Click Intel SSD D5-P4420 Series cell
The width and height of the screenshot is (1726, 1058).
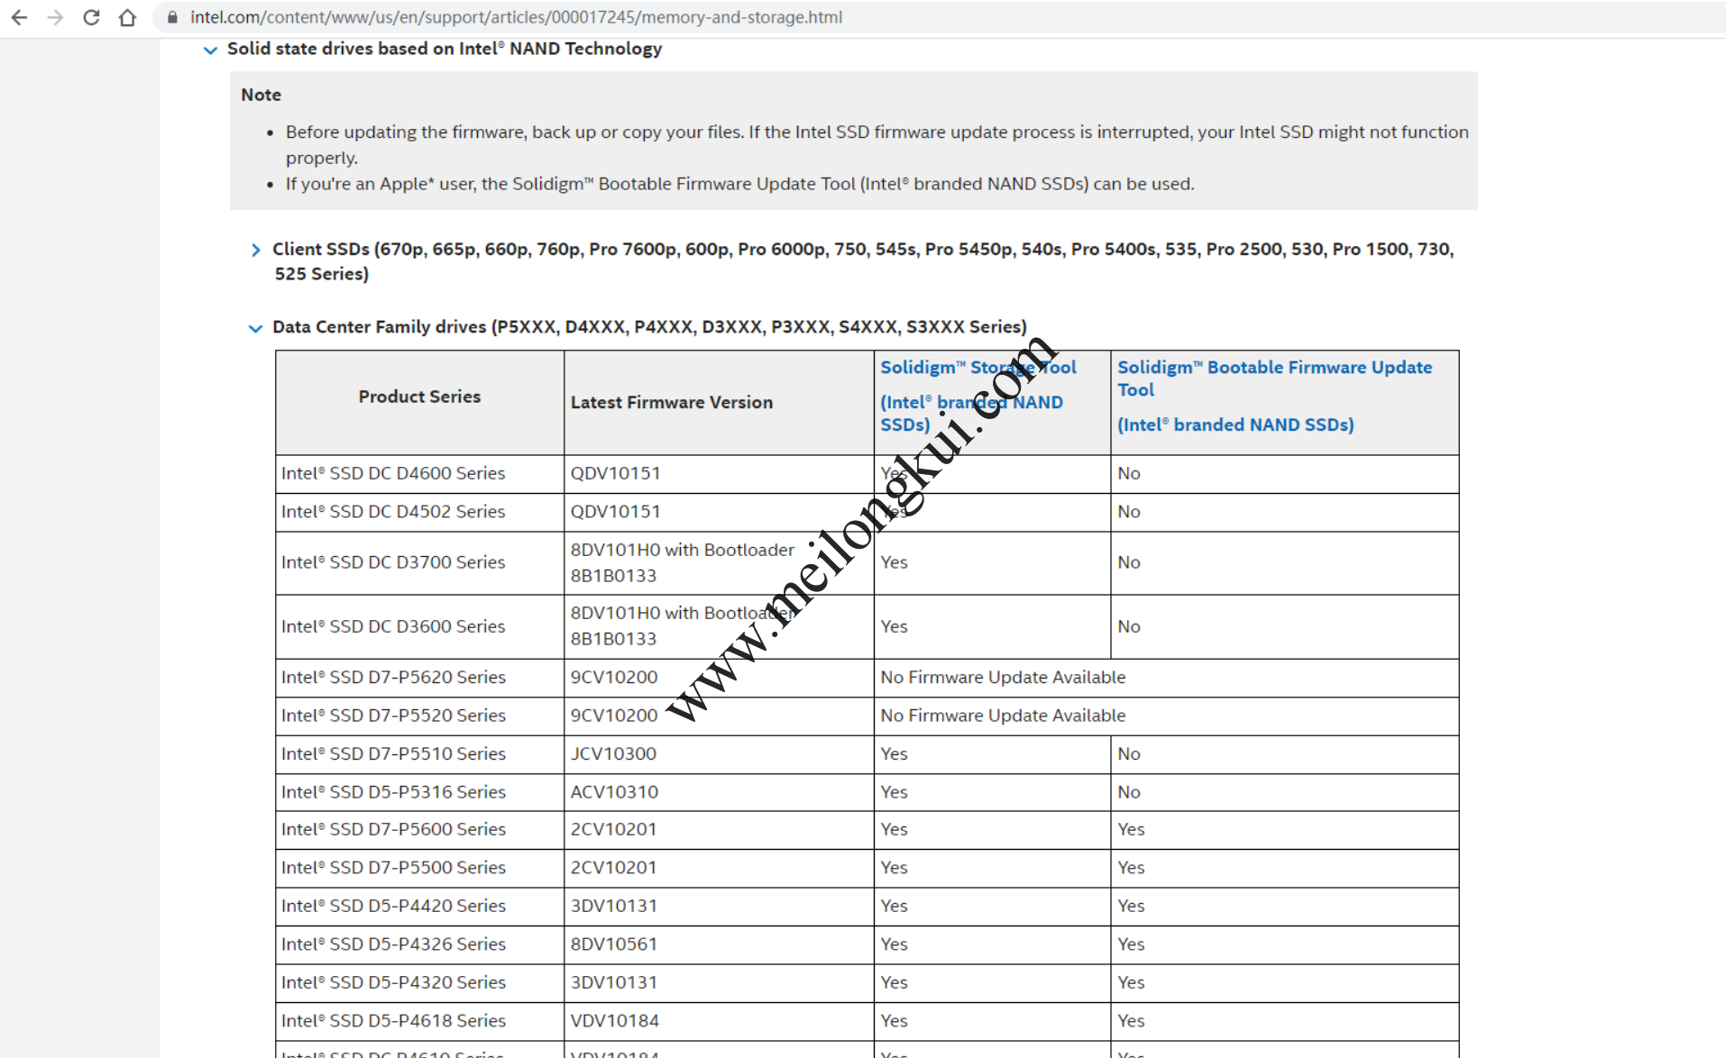pos(419,906)
